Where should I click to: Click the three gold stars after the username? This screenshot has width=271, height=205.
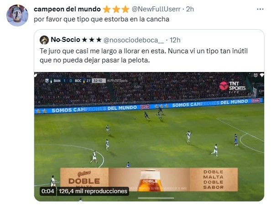click(116, 9)
